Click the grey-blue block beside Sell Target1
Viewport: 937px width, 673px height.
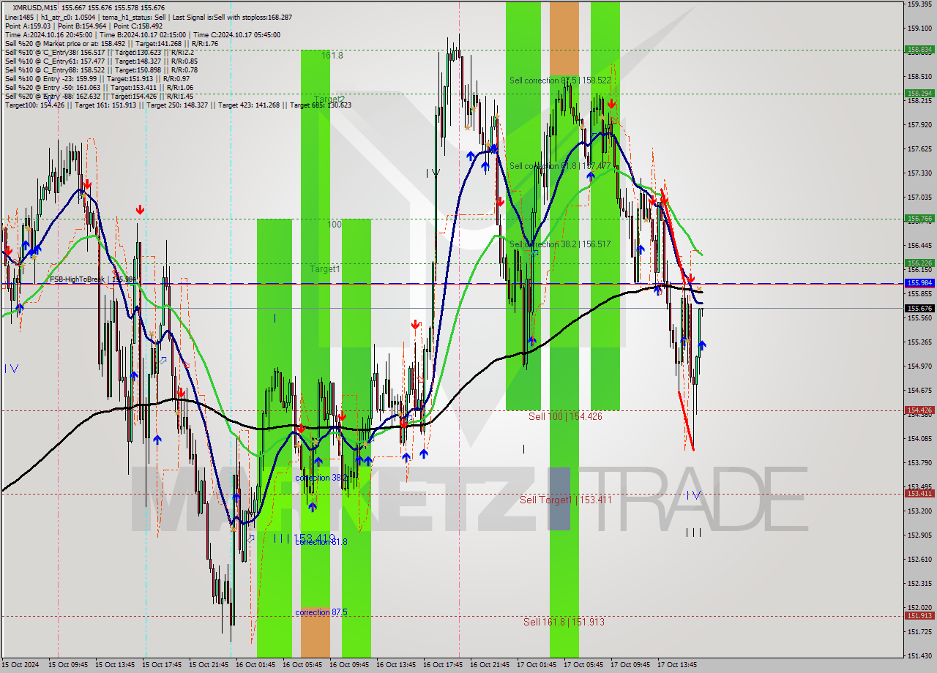click(x=559, y=499)
